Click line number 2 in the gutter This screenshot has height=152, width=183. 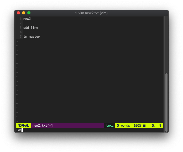[20, 23]
